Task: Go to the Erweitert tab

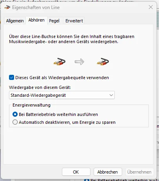Action: [74, 21]
